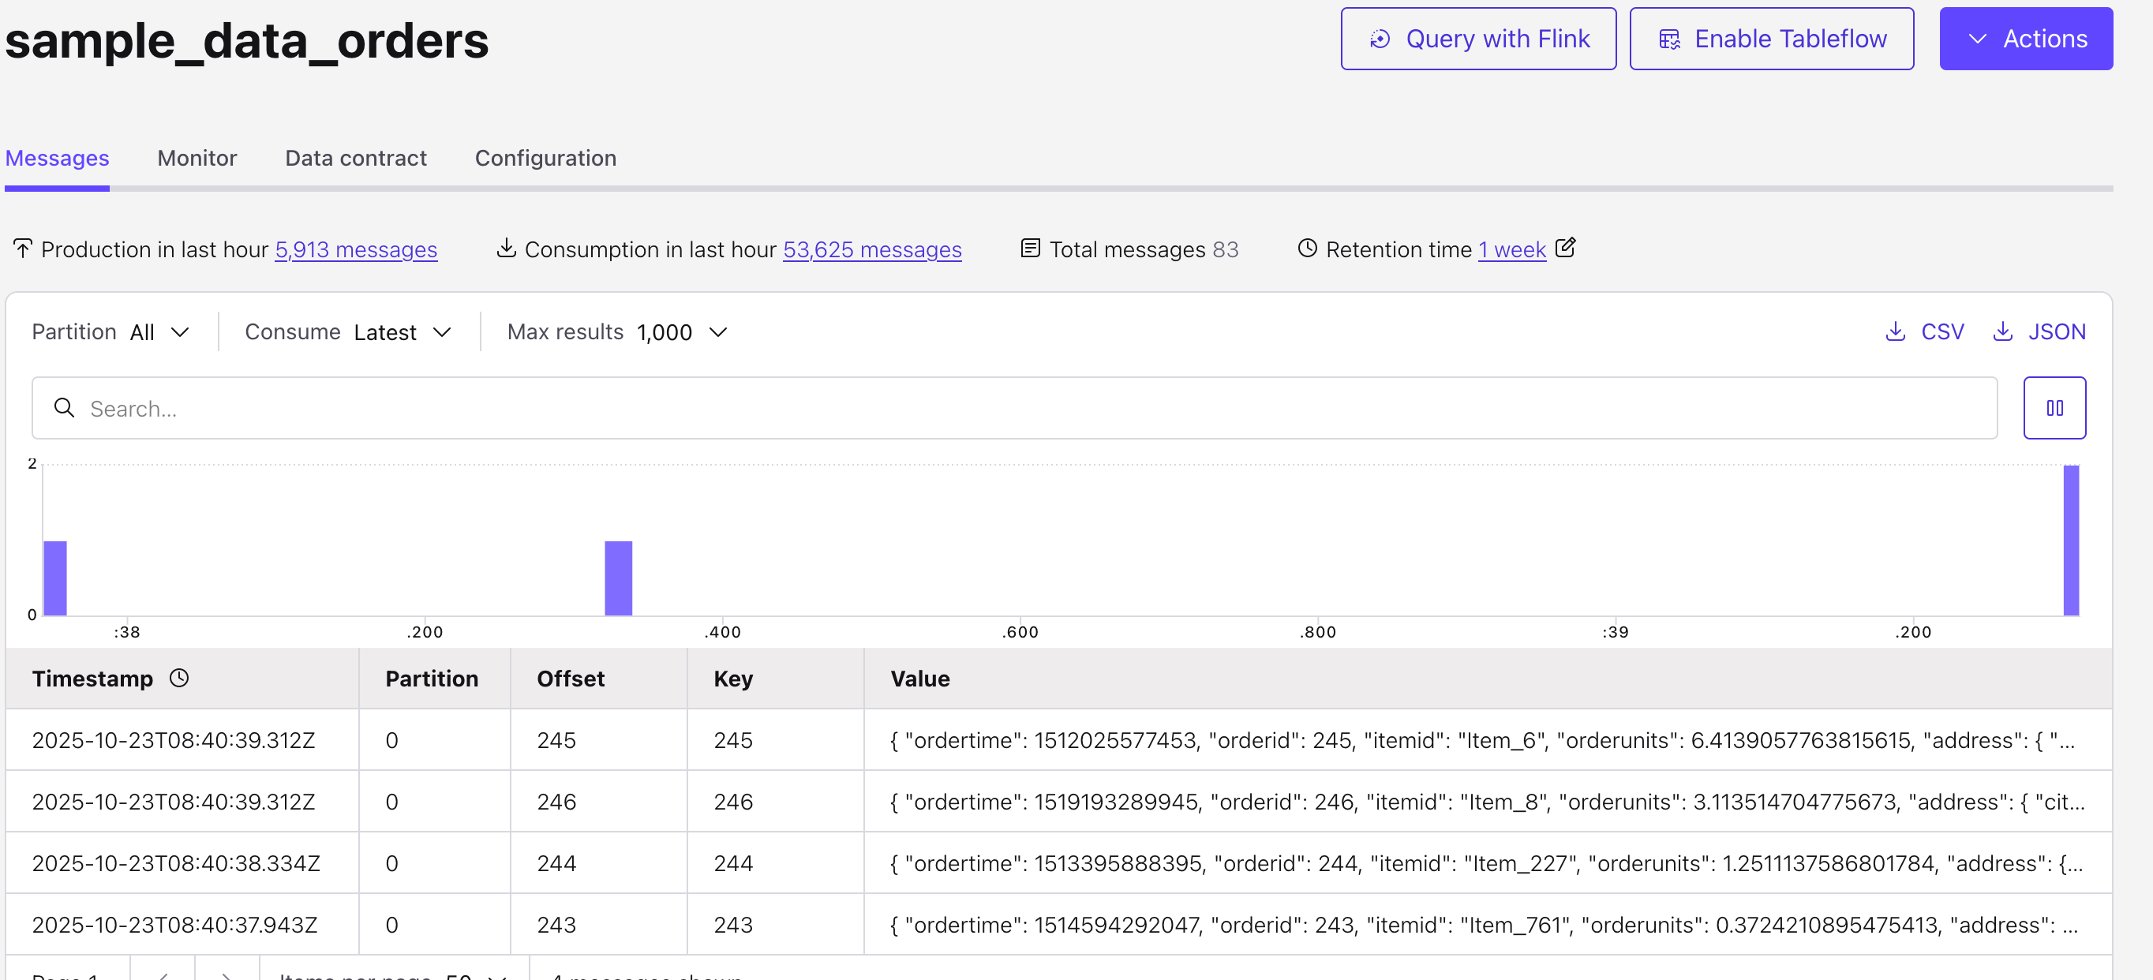Open the Data contract tab
Screen dimensions: 2153x980
pos(355,158)
